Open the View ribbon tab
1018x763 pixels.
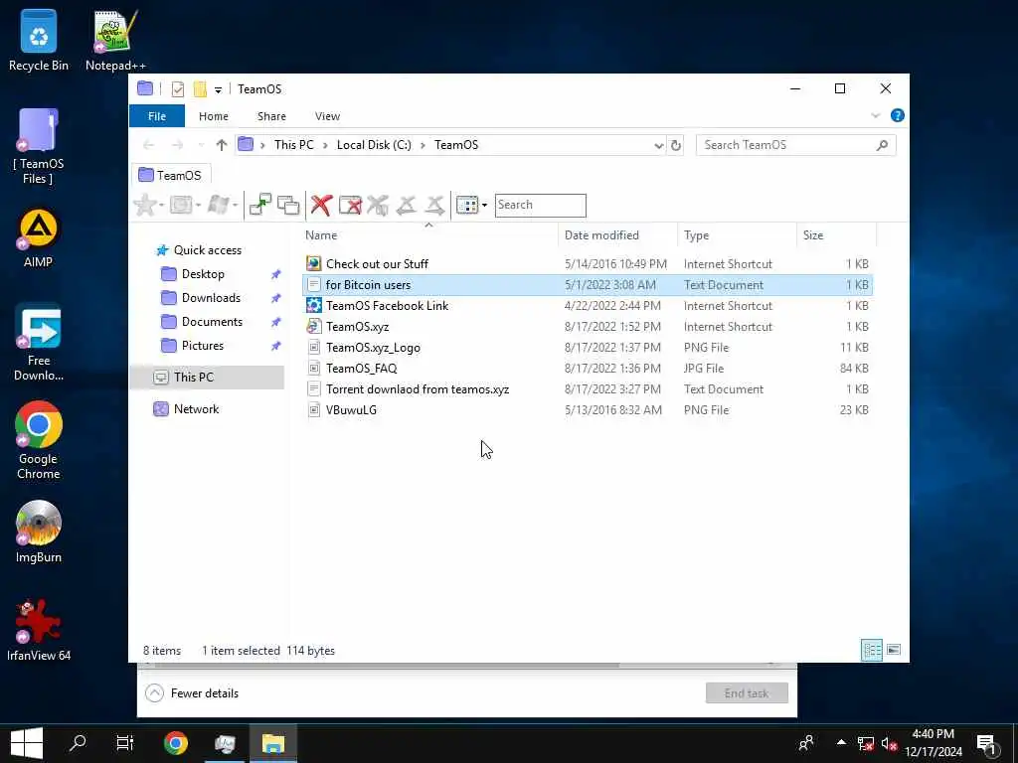coord(327,116)
